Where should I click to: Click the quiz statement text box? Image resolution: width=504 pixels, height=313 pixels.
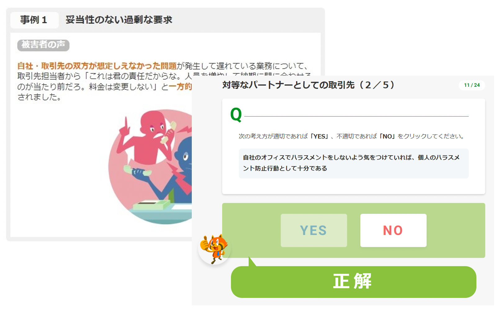353,163
